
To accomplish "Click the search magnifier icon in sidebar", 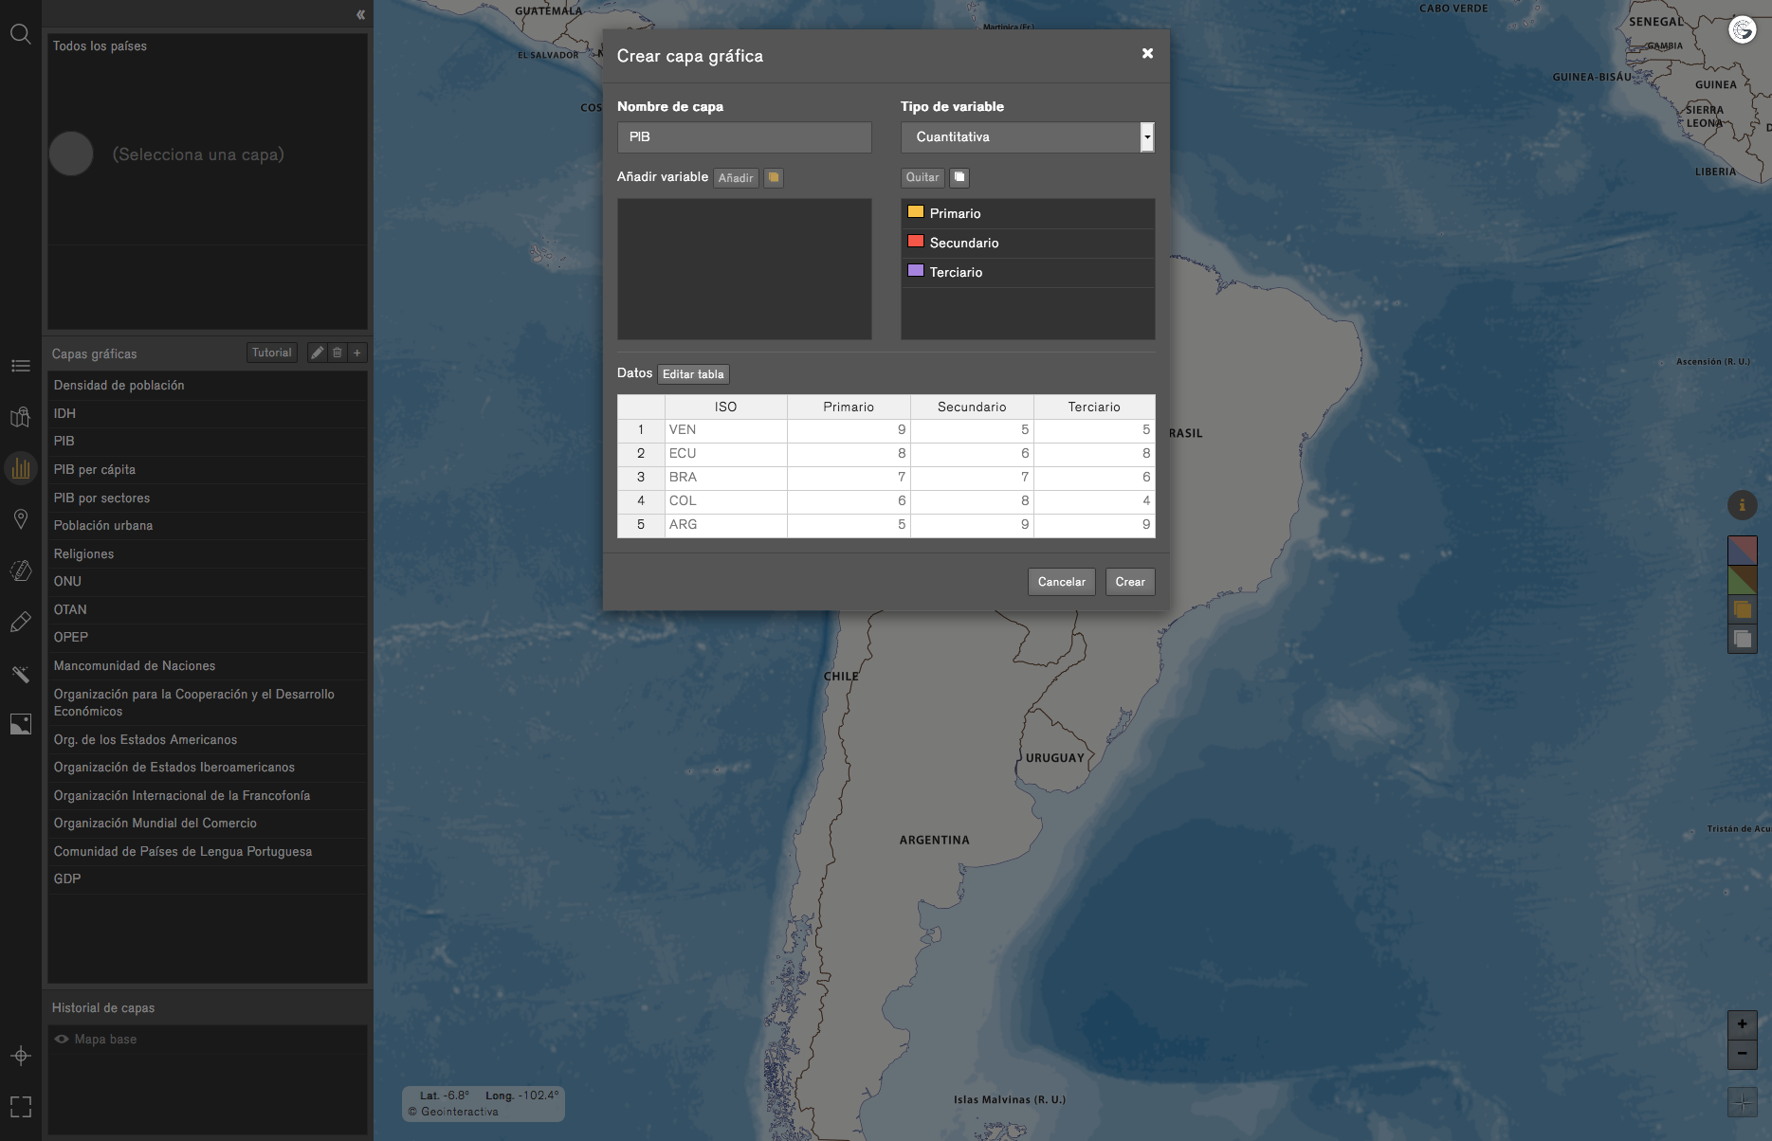I will (x=20, y=35).
